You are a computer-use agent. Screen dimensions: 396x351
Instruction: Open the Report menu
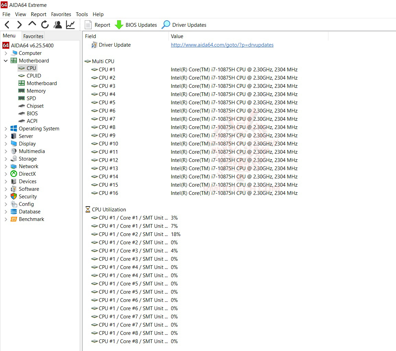pos(39,14)
